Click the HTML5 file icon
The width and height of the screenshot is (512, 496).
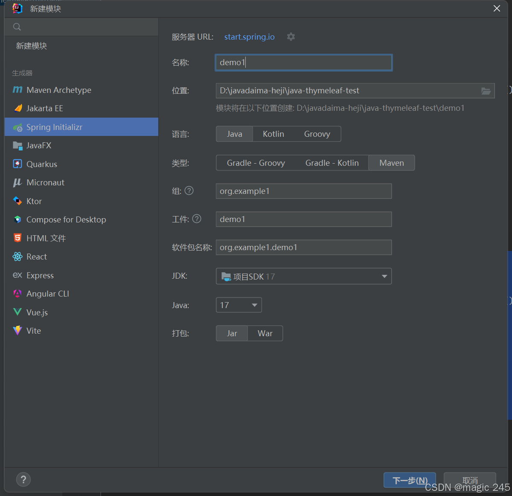pyautogui.click(x=17, y=238)
